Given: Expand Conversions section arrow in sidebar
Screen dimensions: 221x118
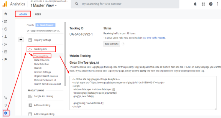Looking at the screenshot, I should pos(2,59).
